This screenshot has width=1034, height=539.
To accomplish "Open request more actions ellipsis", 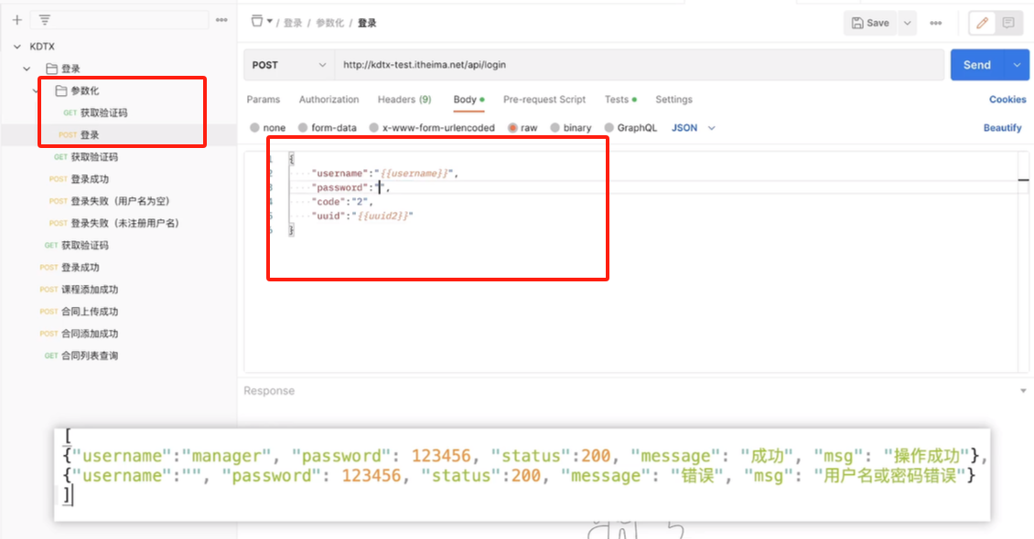I will 936,23.
